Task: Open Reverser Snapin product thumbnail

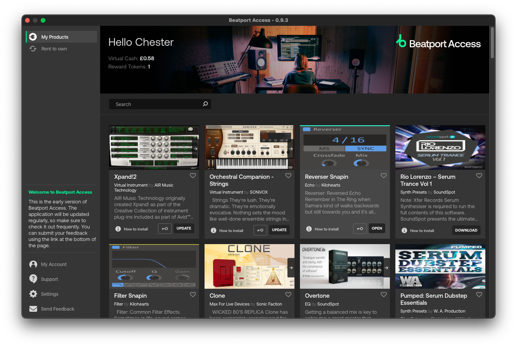Action: pyautogui.click(x=345, y=147)
